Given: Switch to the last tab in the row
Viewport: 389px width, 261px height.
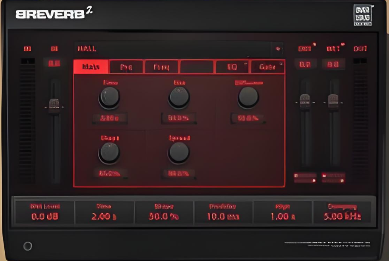Looking at the screenshot, I should tap(268, 67).
